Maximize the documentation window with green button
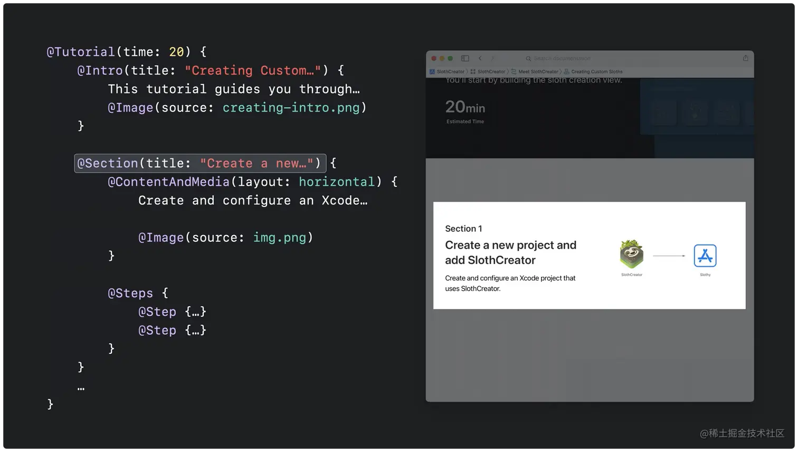 [x=450, y=59]
